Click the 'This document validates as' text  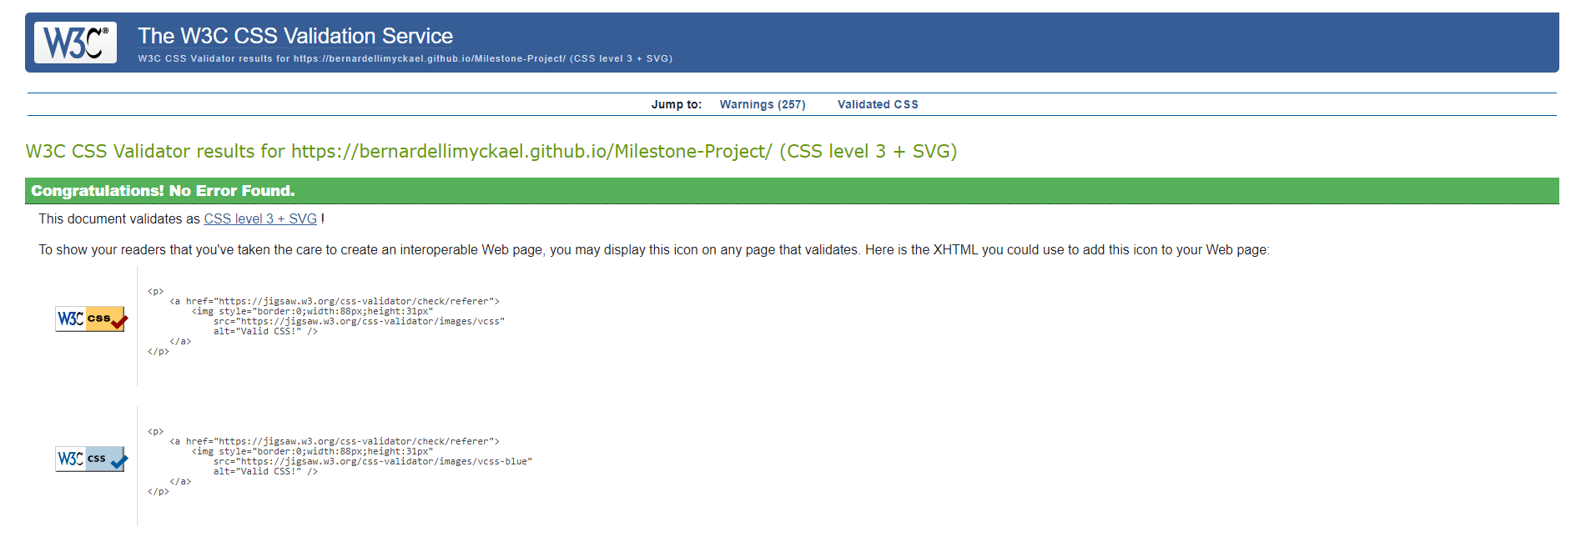[x=119, y=218]
